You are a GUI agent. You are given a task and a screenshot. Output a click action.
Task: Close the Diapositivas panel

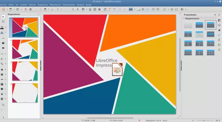tap(39, 14)
